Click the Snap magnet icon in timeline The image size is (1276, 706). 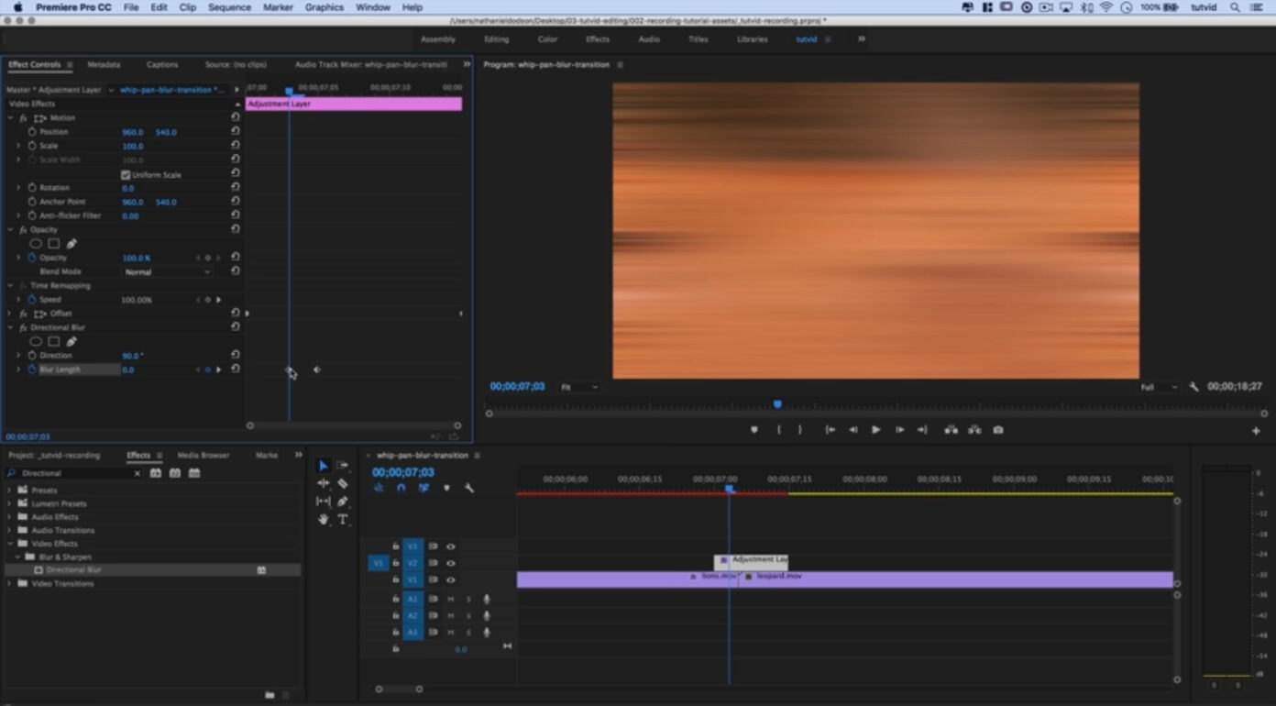tap(401, 487)
